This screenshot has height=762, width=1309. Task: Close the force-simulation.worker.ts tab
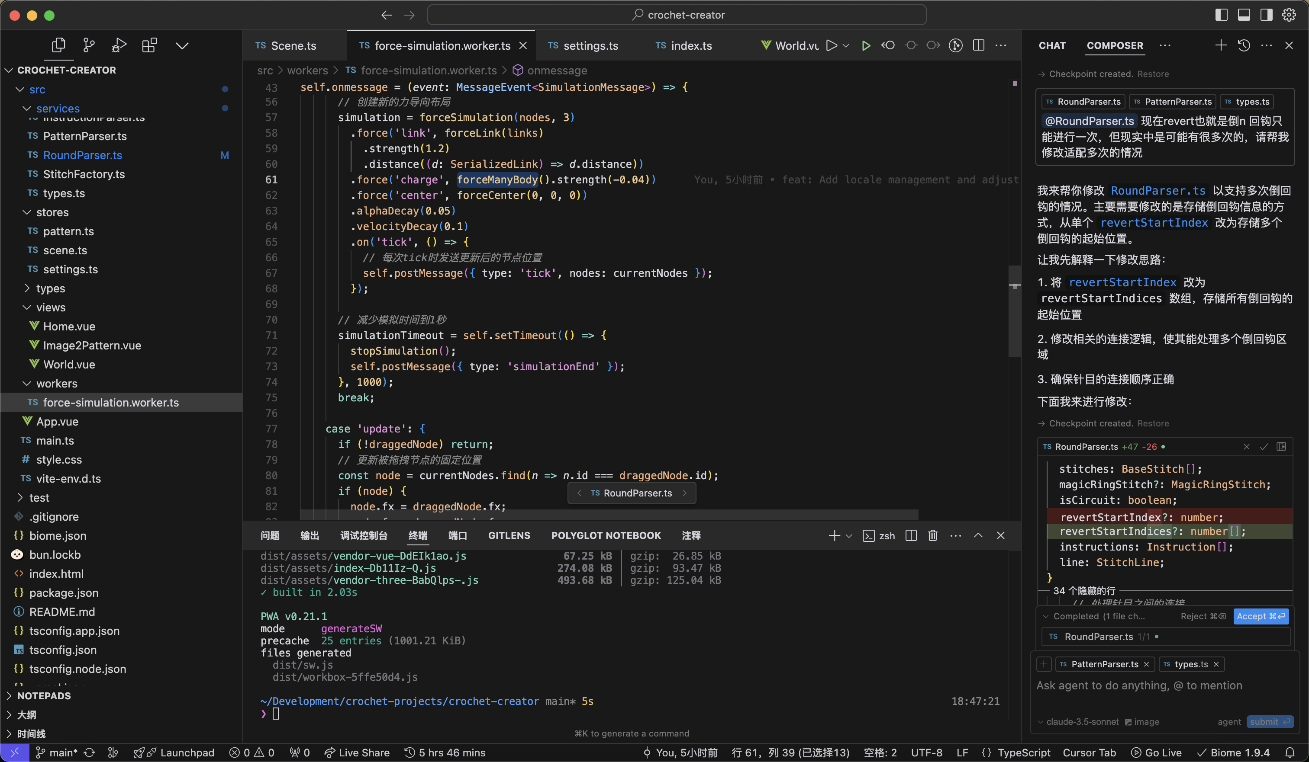point(523,46)
